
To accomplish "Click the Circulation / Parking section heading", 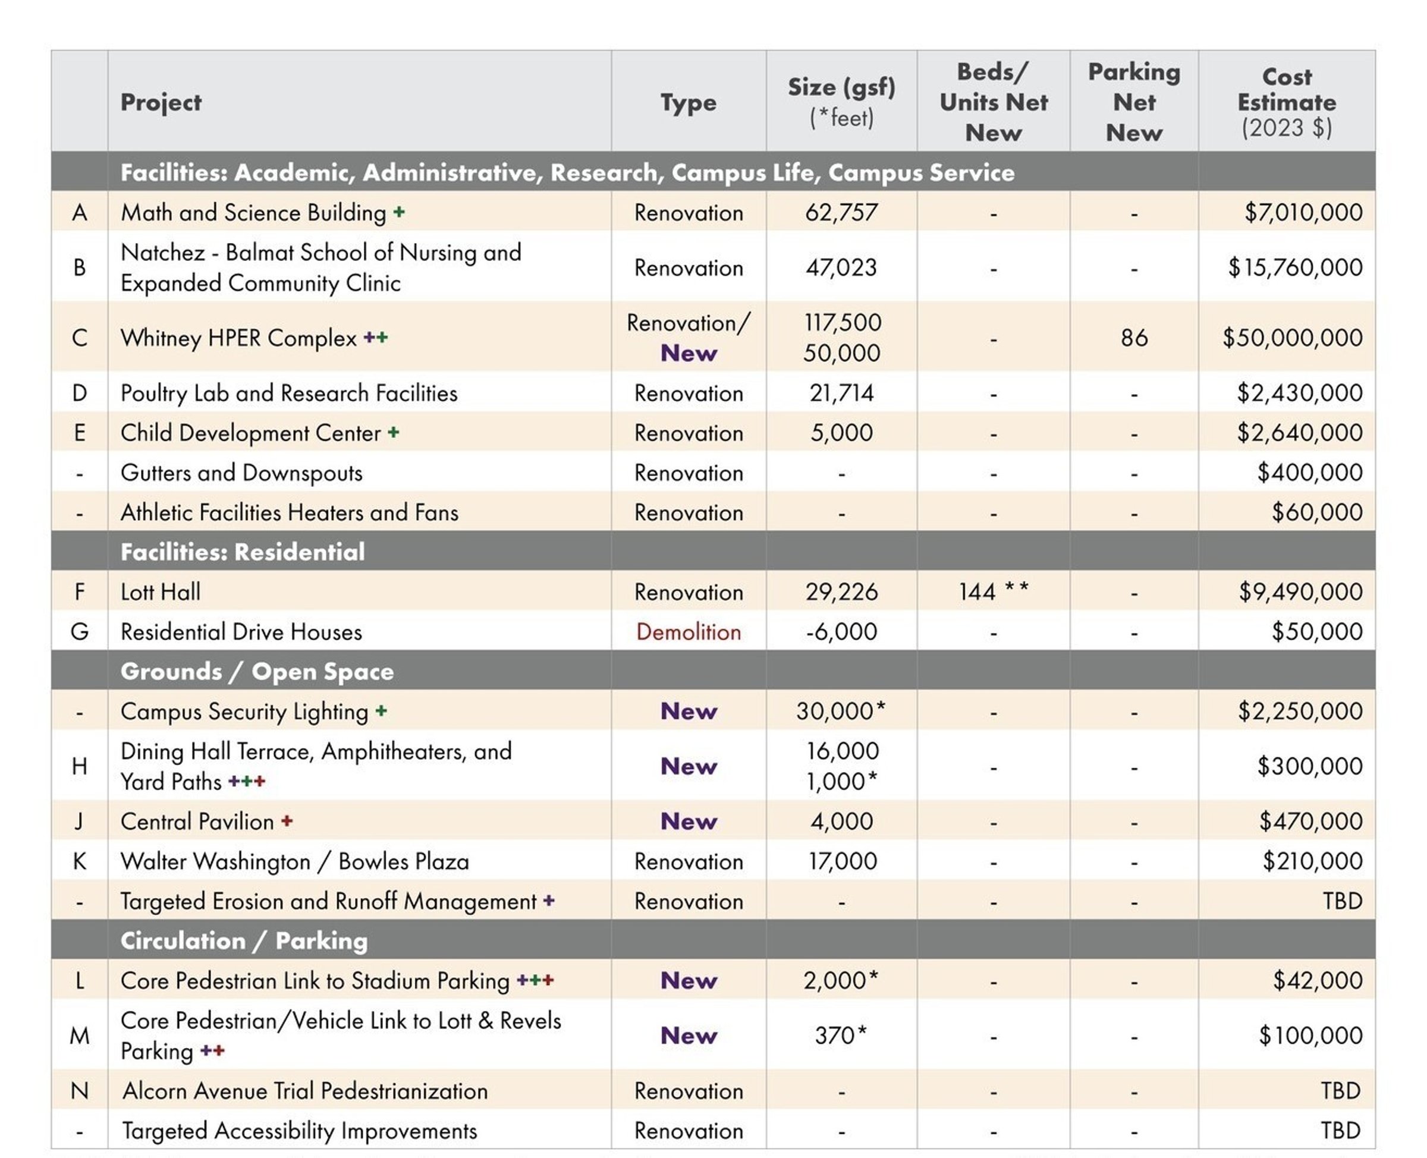I will [244, 940].
